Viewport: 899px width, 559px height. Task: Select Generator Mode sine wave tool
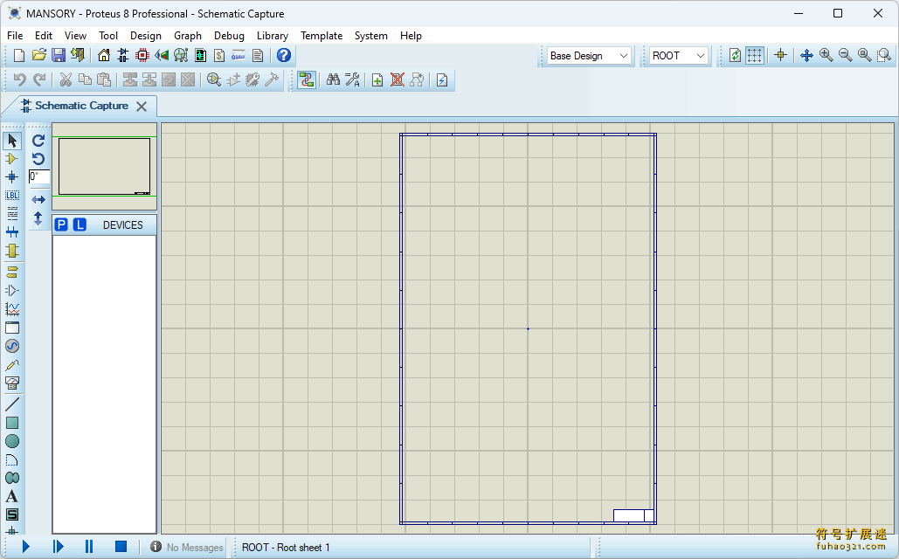[12, 346]
